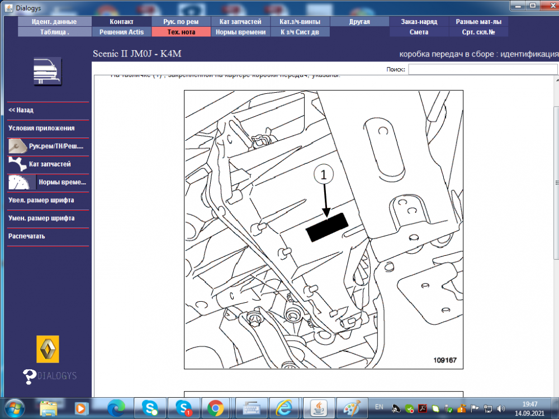Viewport: 559px width, 419px height.
Task: Open Microsoft Edge from taskbar
Action: pyautogui.click(x=116, y=408)
